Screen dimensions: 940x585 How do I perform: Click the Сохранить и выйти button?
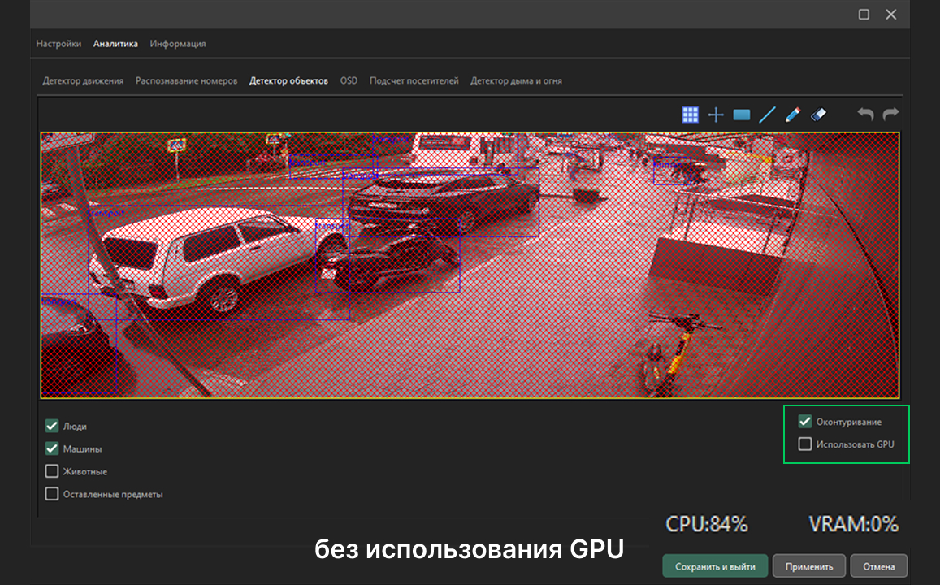[714, 566]
